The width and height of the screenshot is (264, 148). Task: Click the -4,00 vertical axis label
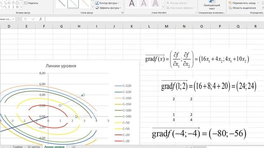(42, 138)
